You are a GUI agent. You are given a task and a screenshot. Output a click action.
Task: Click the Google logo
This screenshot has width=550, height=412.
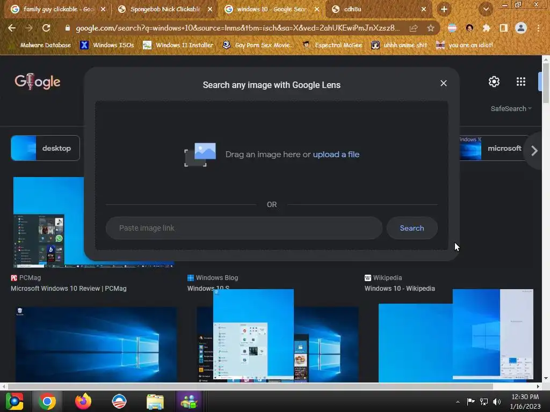(x=37, y=82)
